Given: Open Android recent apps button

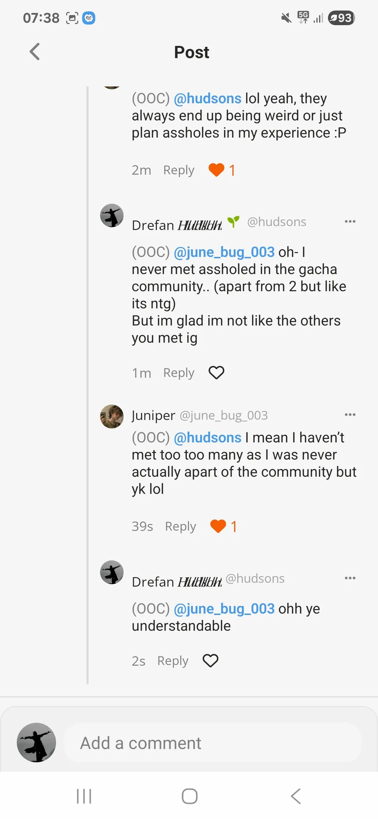Looking at the screenshot, I should tap(84, 796).
